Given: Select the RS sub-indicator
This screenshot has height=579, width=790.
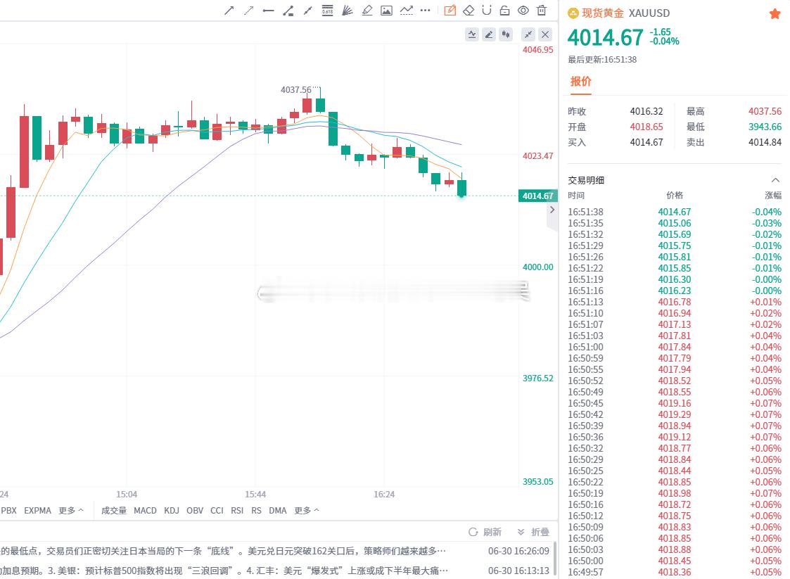Looking at the screenshot, I should pyautogui.click(x=257, y=511).
